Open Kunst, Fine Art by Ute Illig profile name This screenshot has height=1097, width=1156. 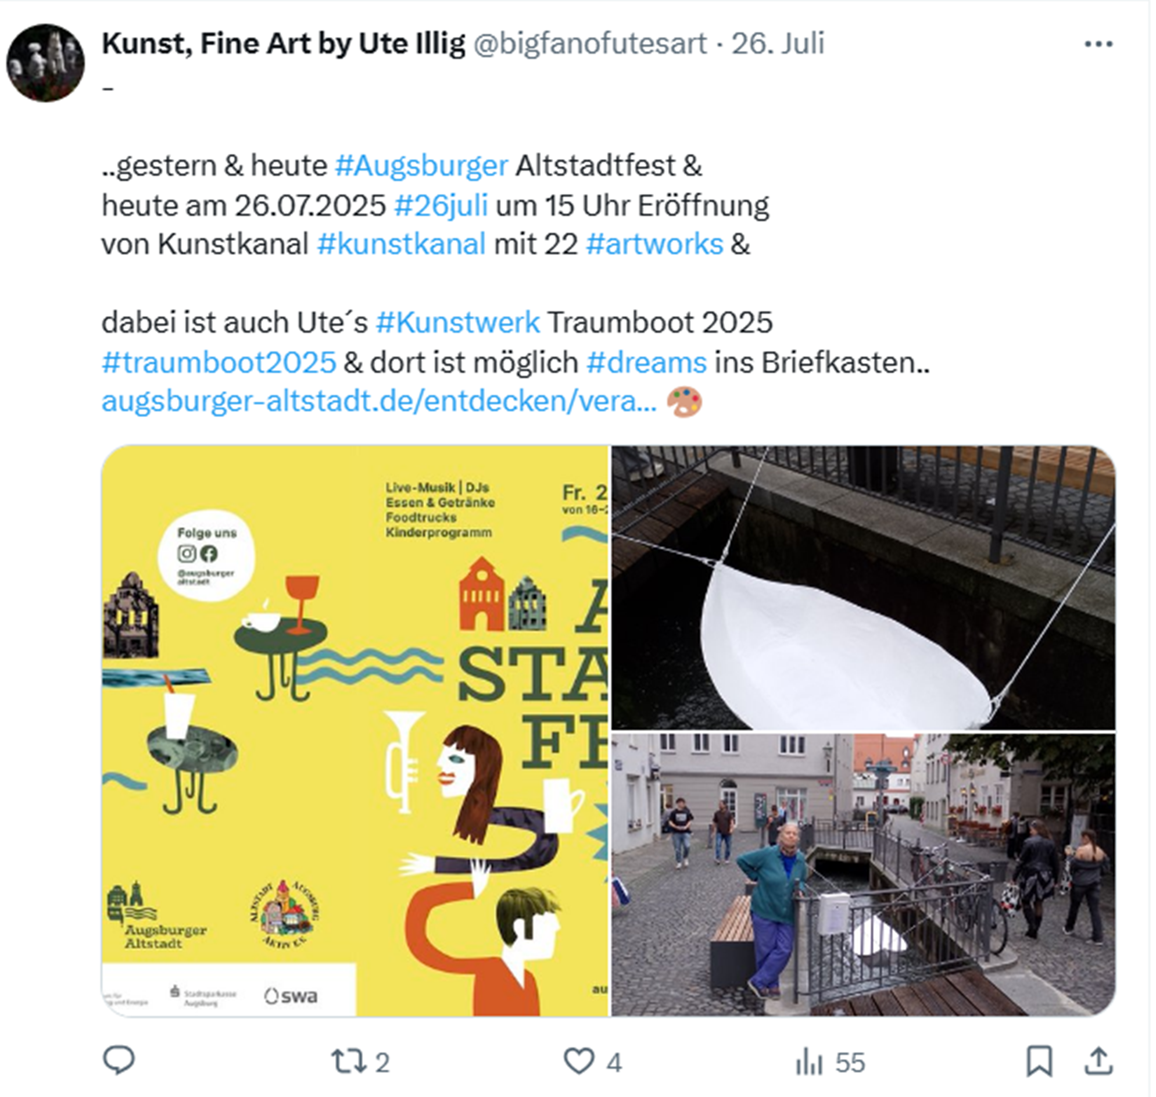pyautogui.click(x=284, y=44)
